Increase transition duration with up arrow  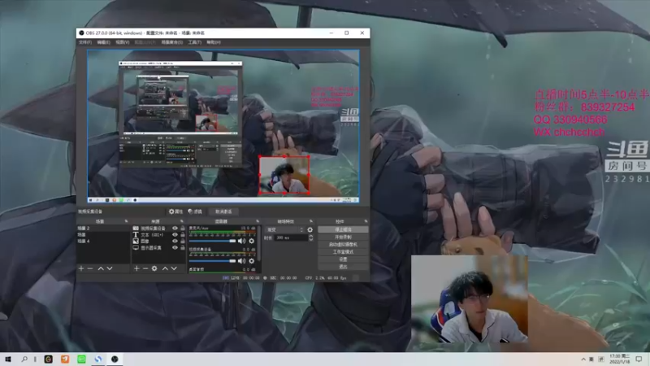(311, 236)
